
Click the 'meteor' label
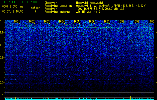35,8
